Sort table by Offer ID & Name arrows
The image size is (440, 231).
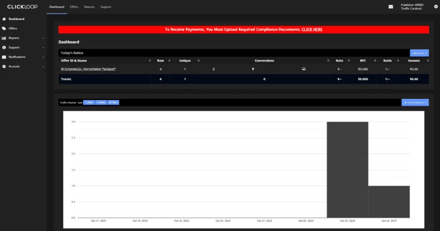(x=150, y=61)
